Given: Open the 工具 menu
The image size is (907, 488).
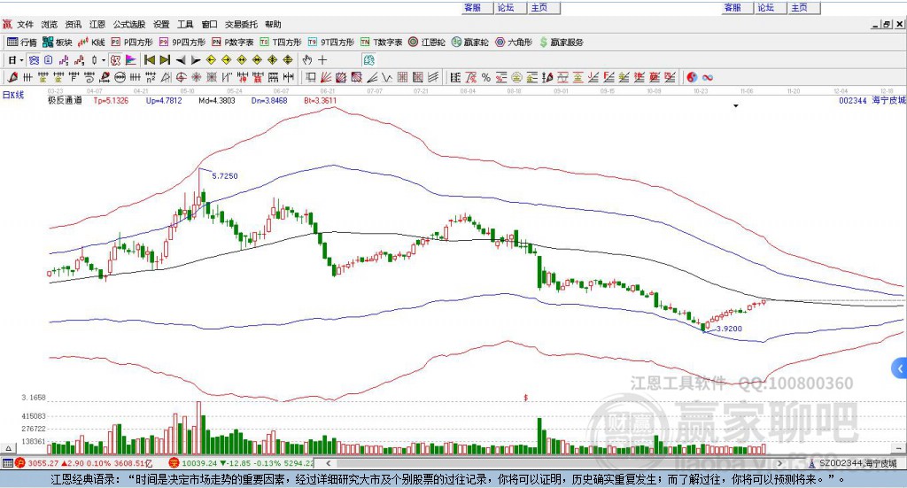Looking at the screenshot, I should pos(185,24).
